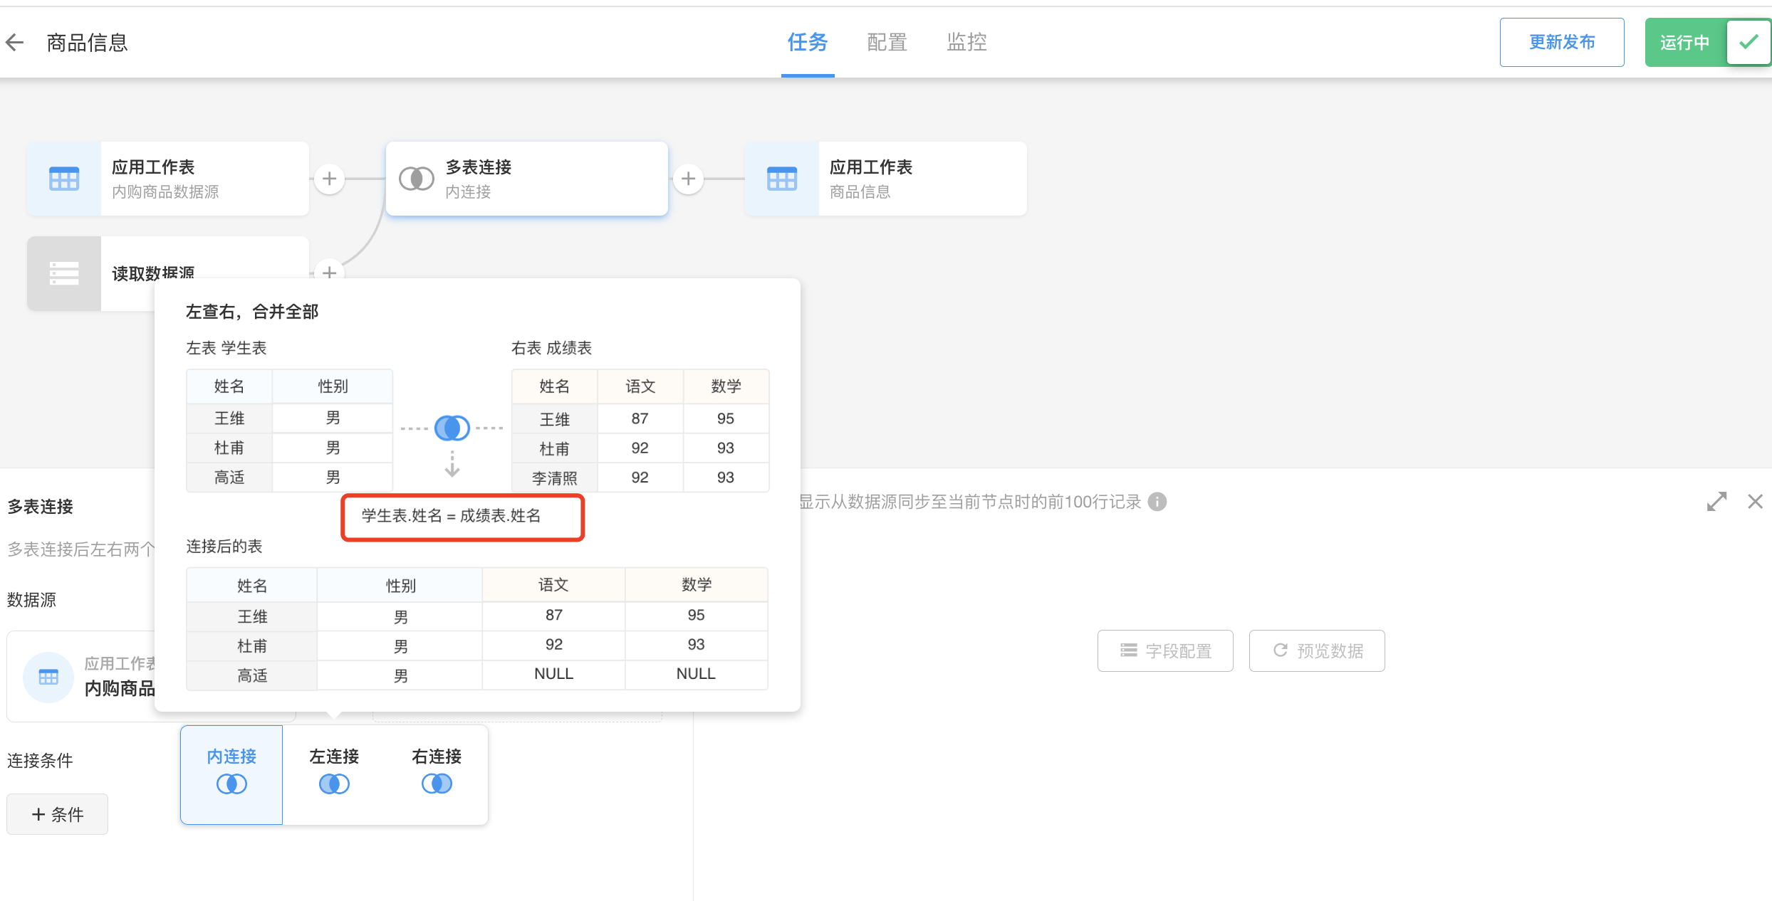
Task: Click plus button after 内购商品数据源 node
Action: tap(329, 179)
